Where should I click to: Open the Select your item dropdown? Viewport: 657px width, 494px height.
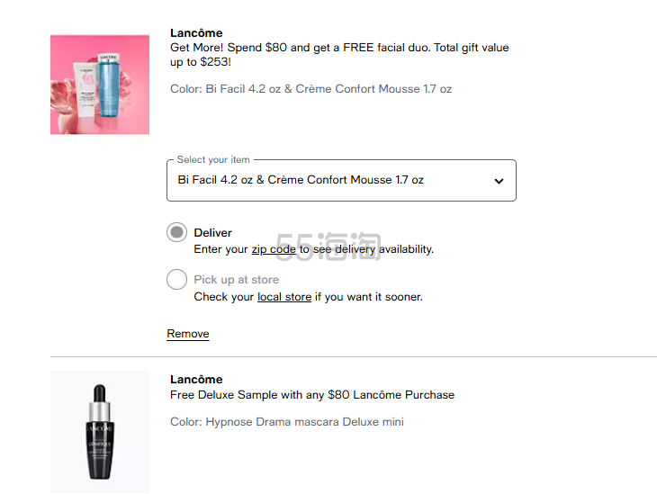coord(341,180)
